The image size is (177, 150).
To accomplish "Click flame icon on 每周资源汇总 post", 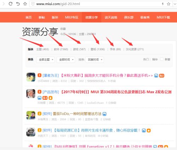I will 149,131.
